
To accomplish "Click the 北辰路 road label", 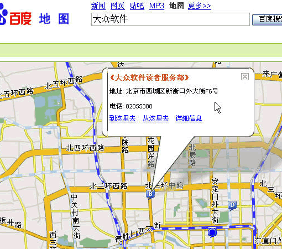I will tap(192, 155).
